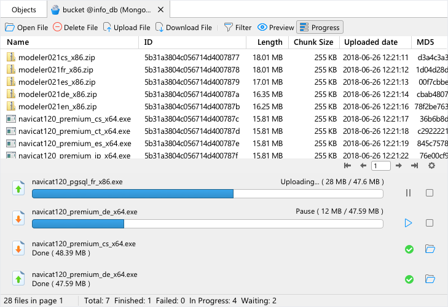Click upload icon for navicat120_pgsql_fr_x86.exe
This screenshot has width=448, height=307.
pyautogui.click(x=18, y=188)
